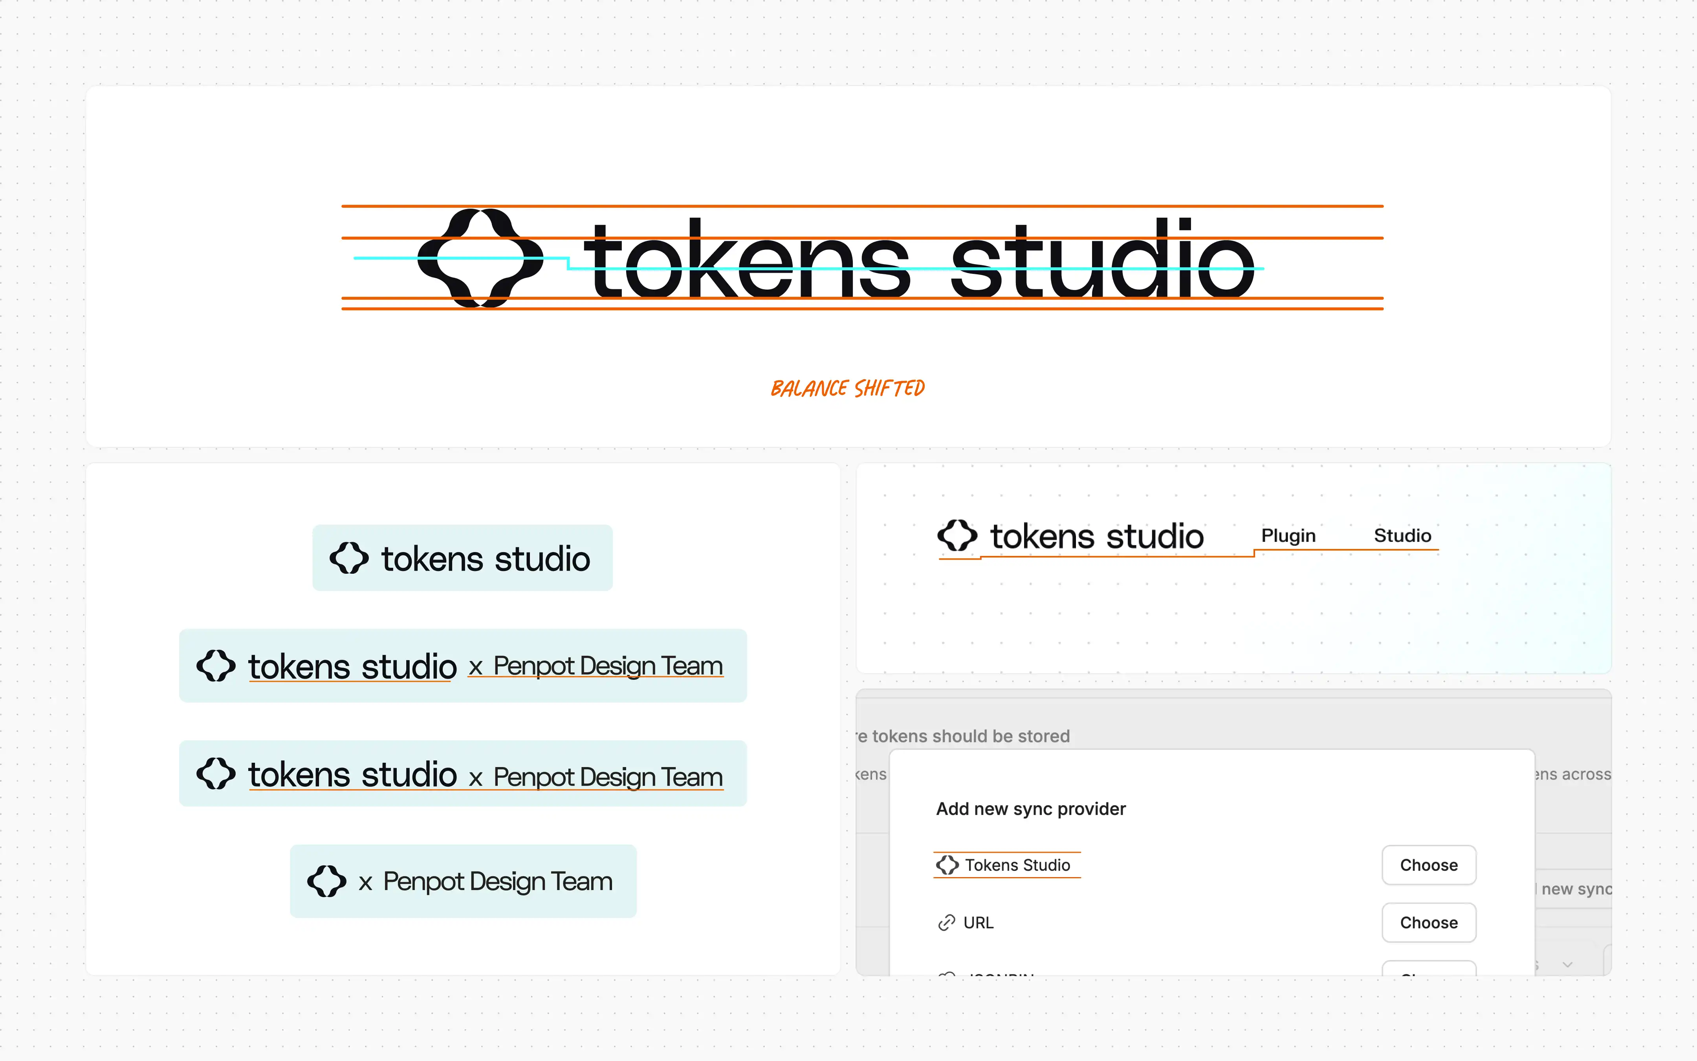Click logo icon in the standalone 'tokens studio' badge

coord(349,558)
